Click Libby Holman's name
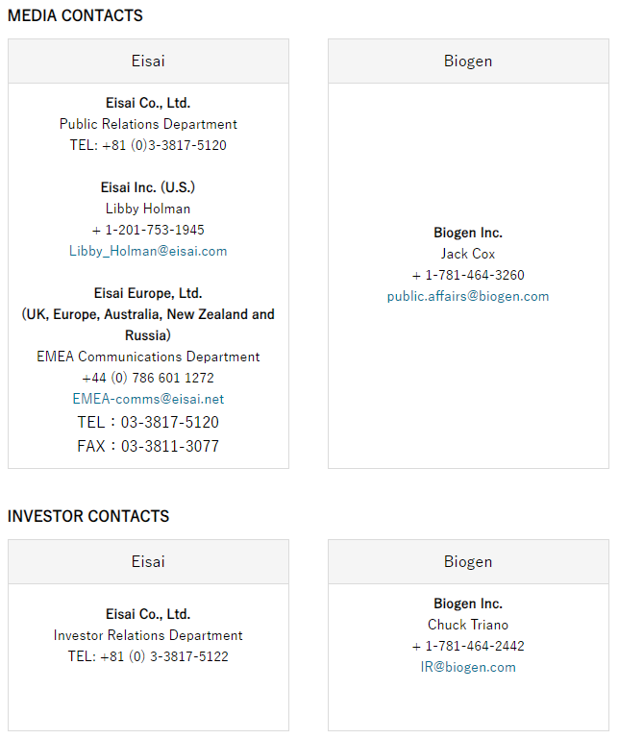619x739 pixels. coord(148,209)
